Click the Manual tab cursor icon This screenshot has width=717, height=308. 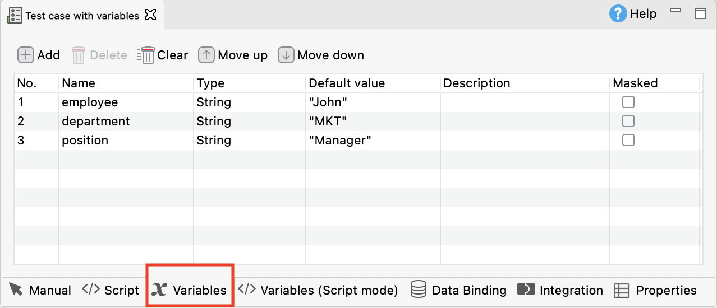pyautogui.click(x=16, y=290)
